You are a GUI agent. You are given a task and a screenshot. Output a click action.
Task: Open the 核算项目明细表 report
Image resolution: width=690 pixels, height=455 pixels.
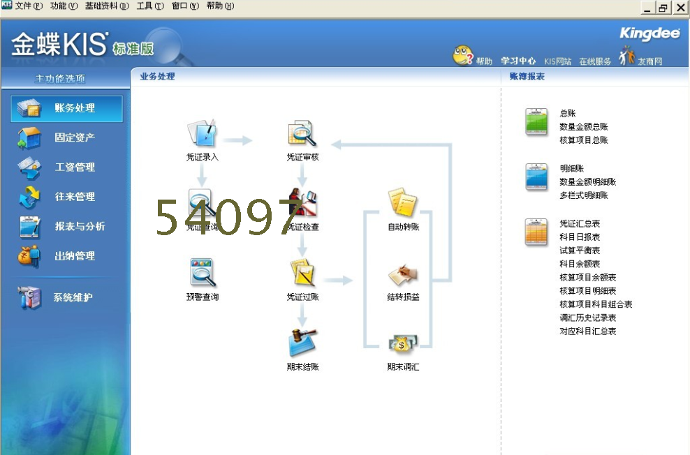pos(587,291)
